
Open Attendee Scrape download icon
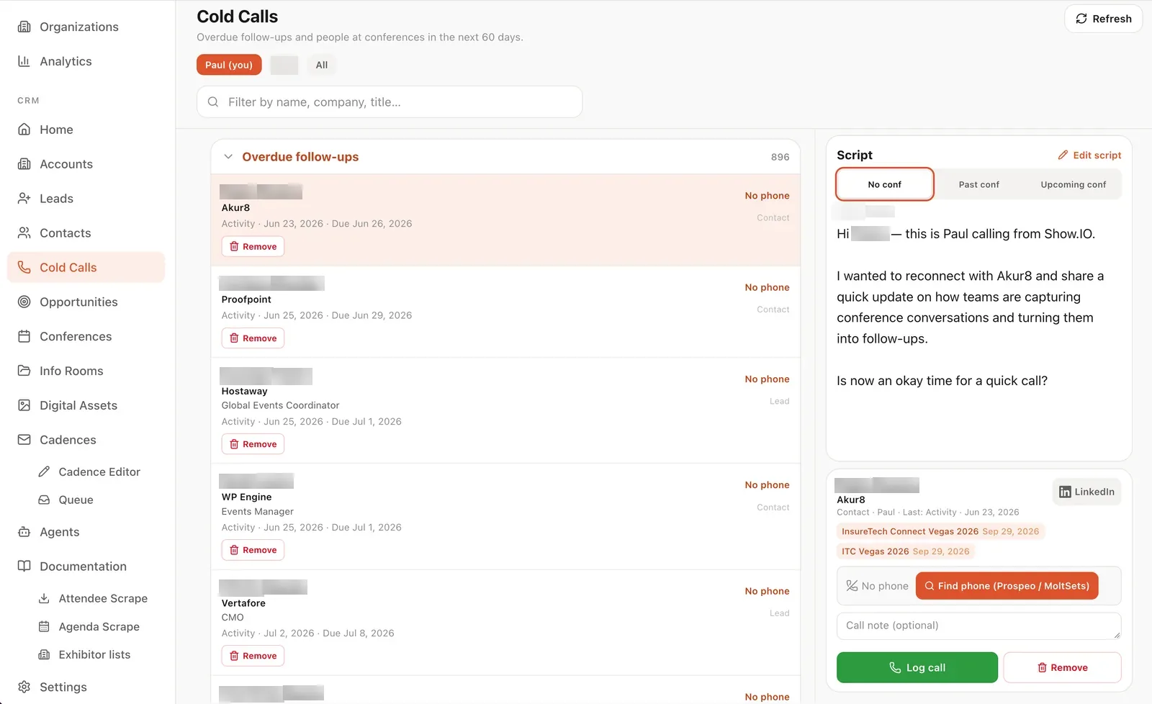coord(44,598)
